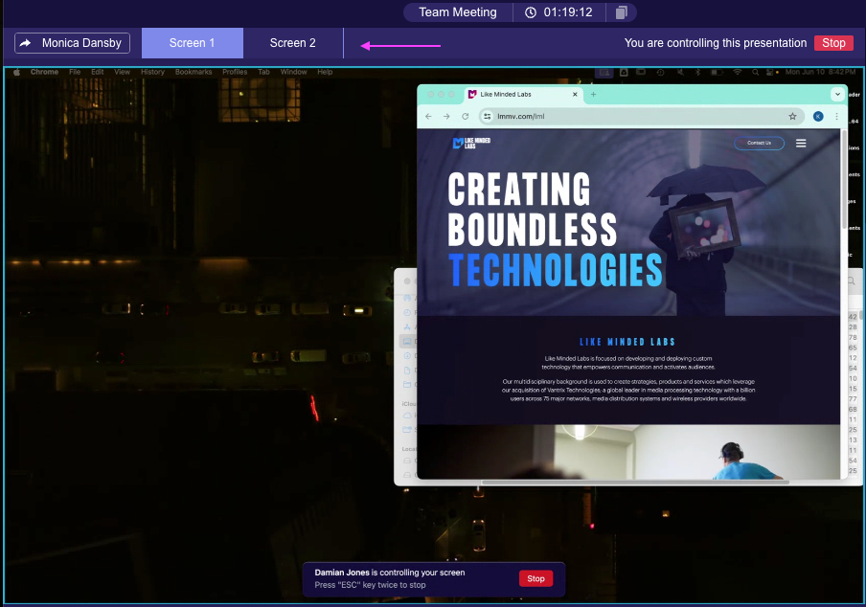Click Stop in the Damian Jones control banner
866x607 pixels.
(536, 578)
